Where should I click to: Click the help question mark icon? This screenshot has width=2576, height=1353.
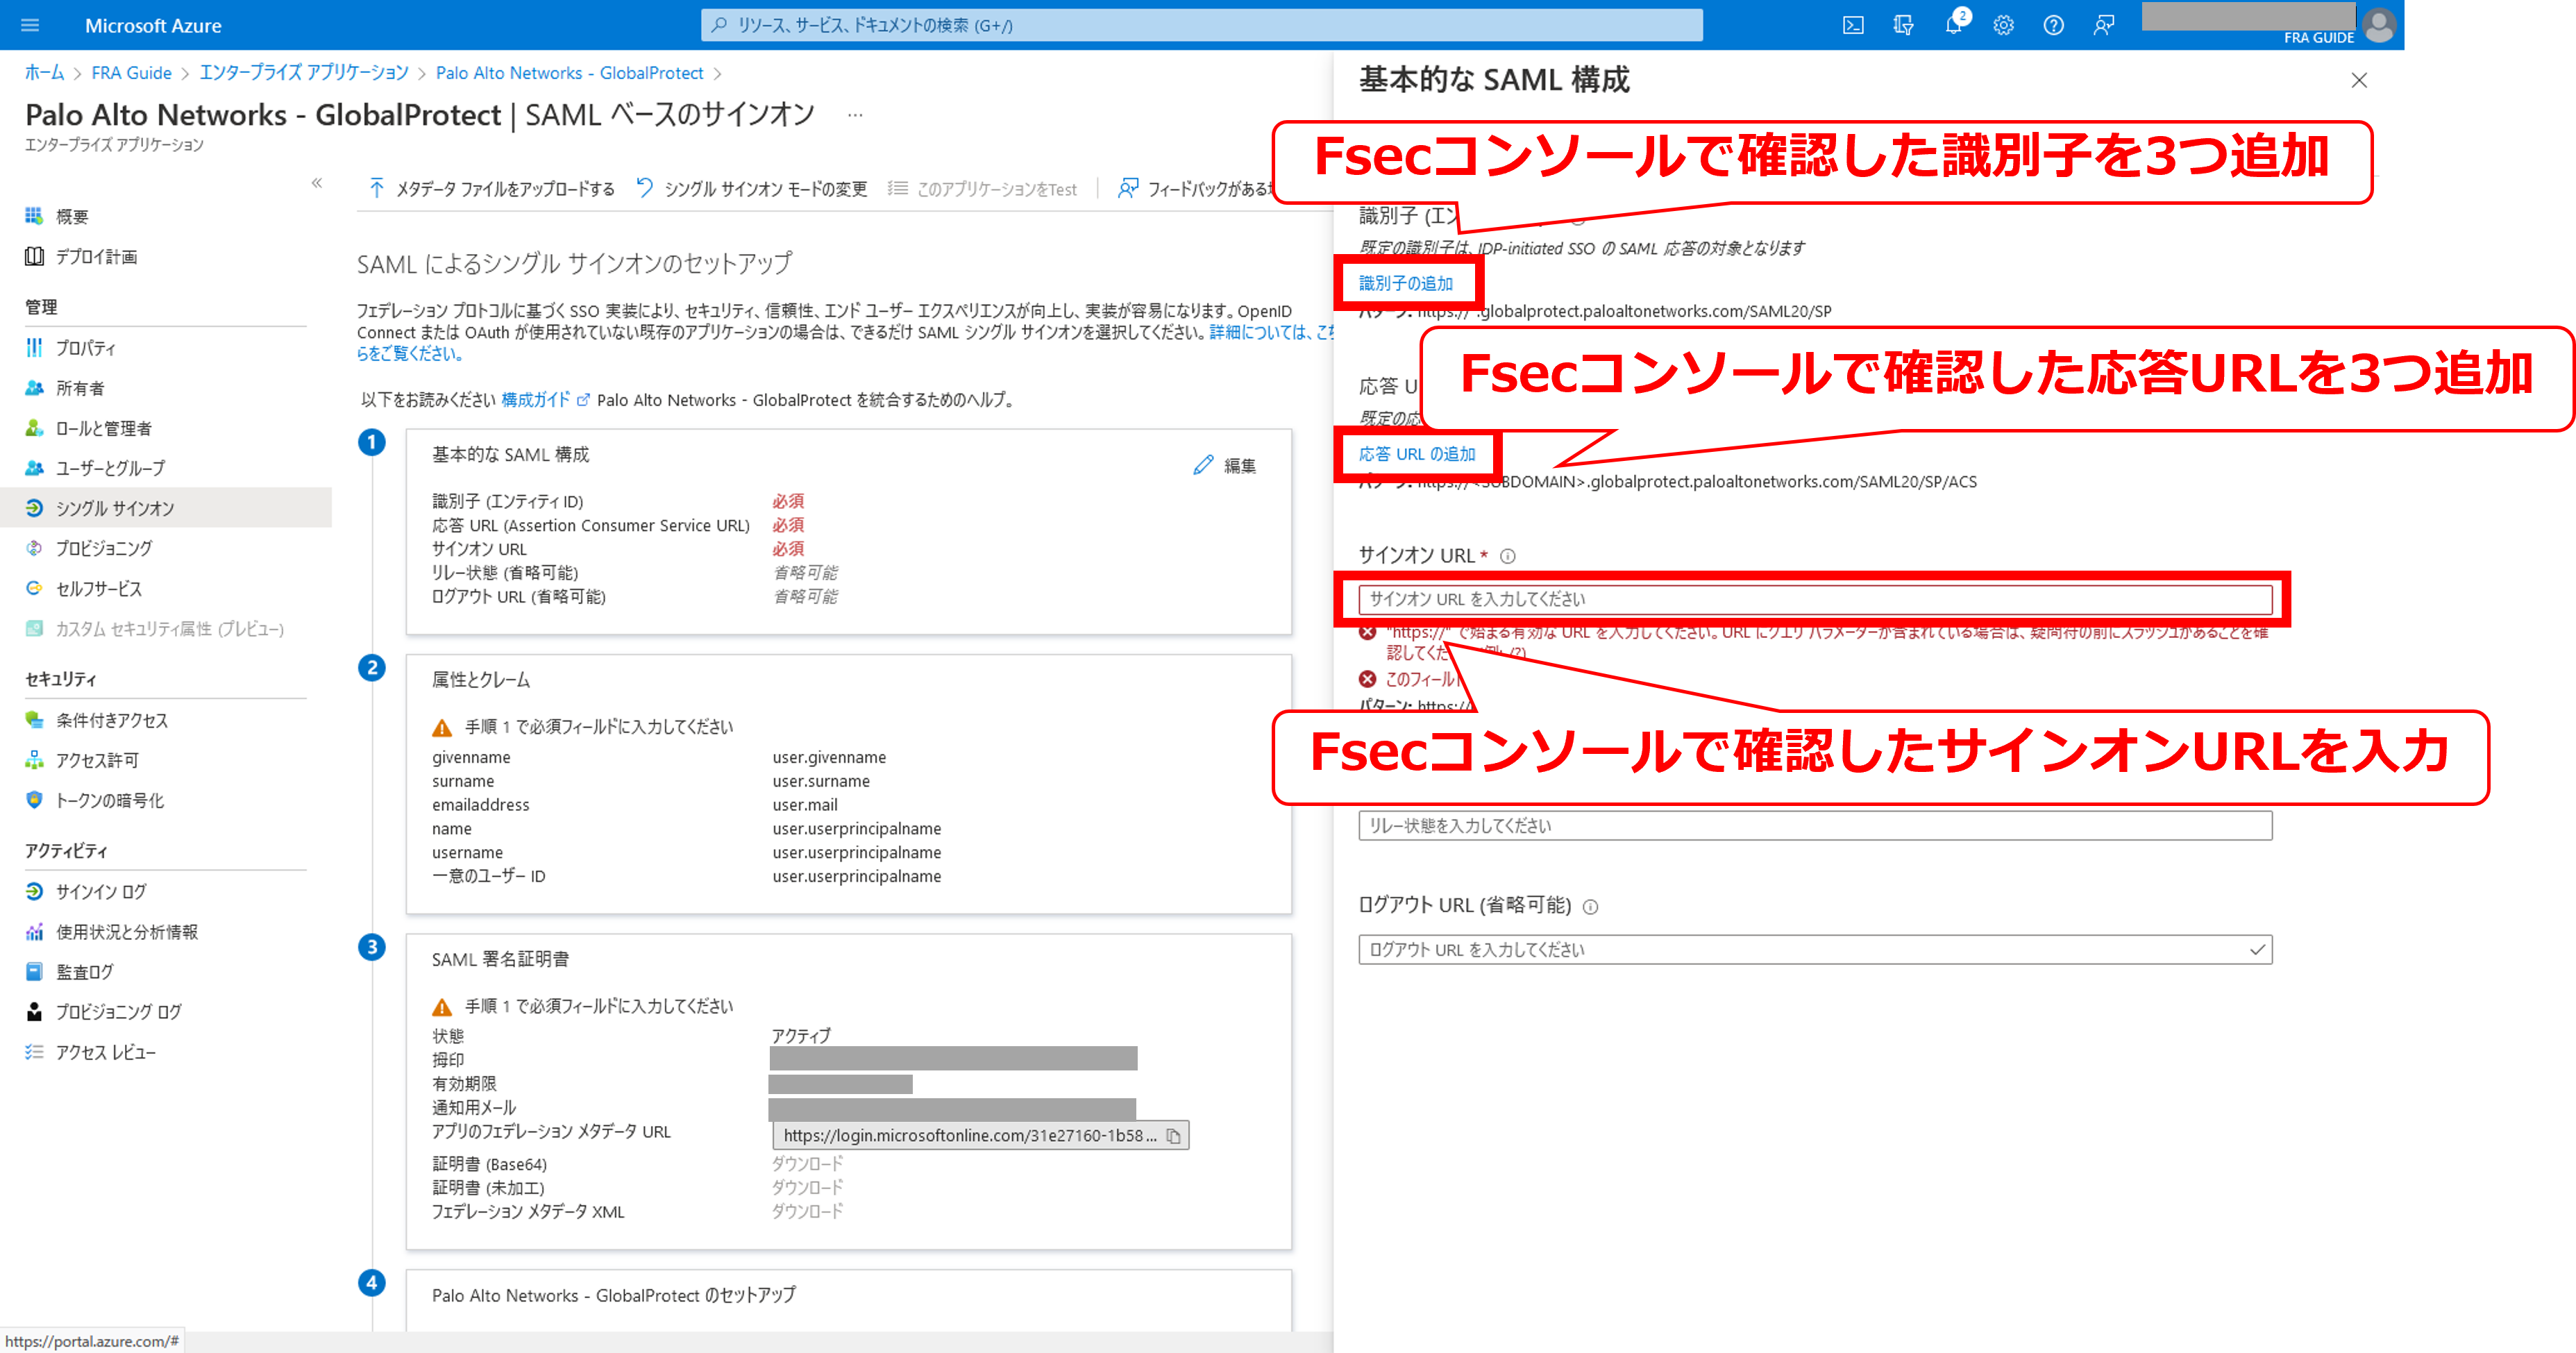coord(2053,26)
